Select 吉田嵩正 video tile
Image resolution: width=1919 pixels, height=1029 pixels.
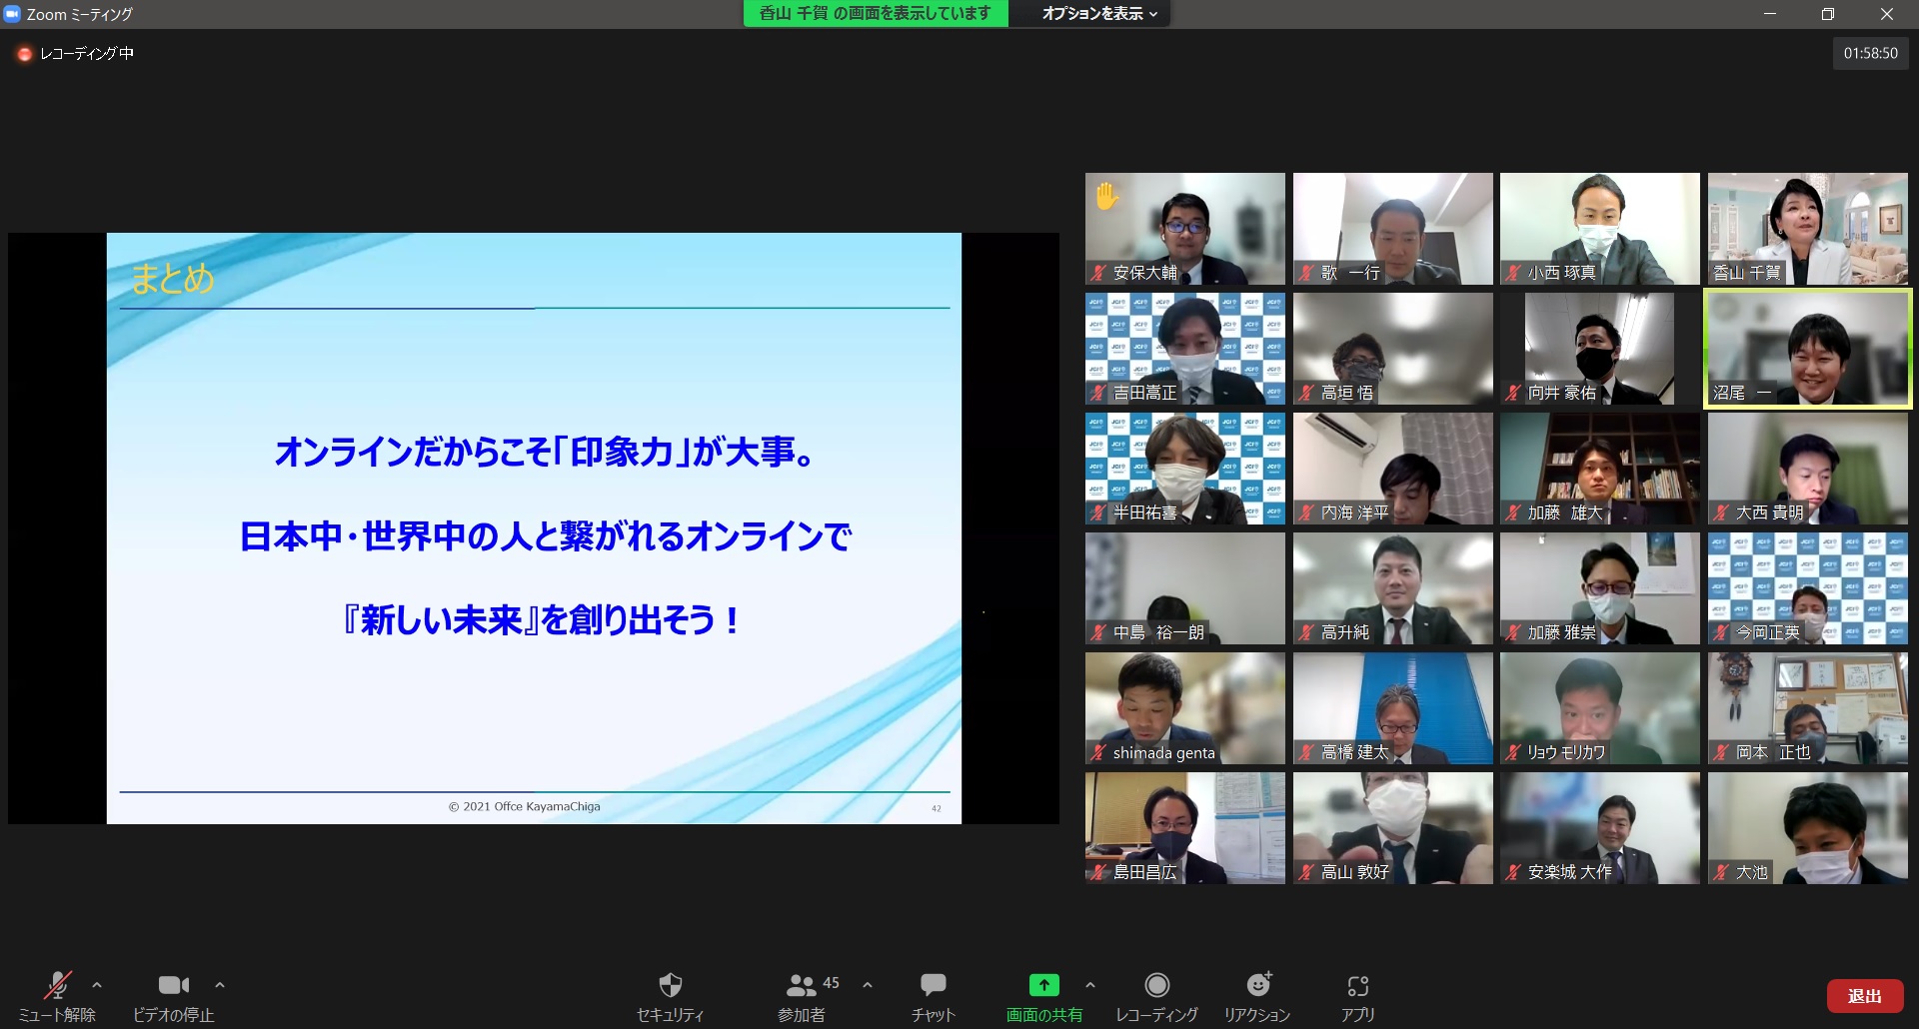(1185, 349)
